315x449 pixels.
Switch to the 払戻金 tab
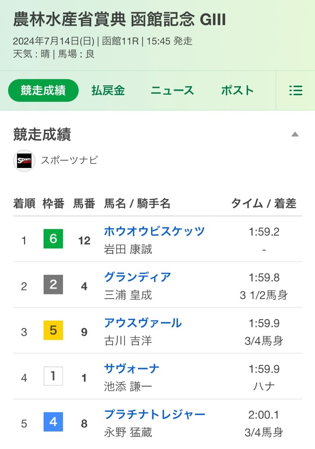click(108, 91)
